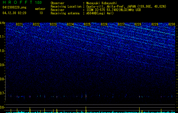Click the 0.7 kHz axis label
The width and height of the screenshot is (178, 113).
pos(3,93)
